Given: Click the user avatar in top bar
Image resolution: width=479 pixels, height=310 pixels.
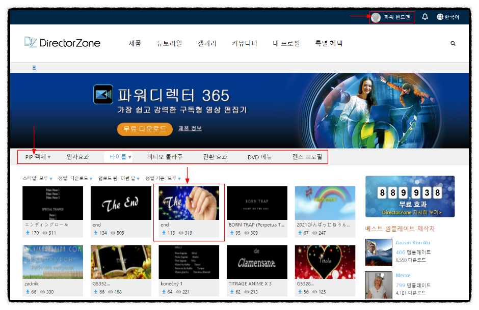Looking at the screenshot, I should click(376, 17).
